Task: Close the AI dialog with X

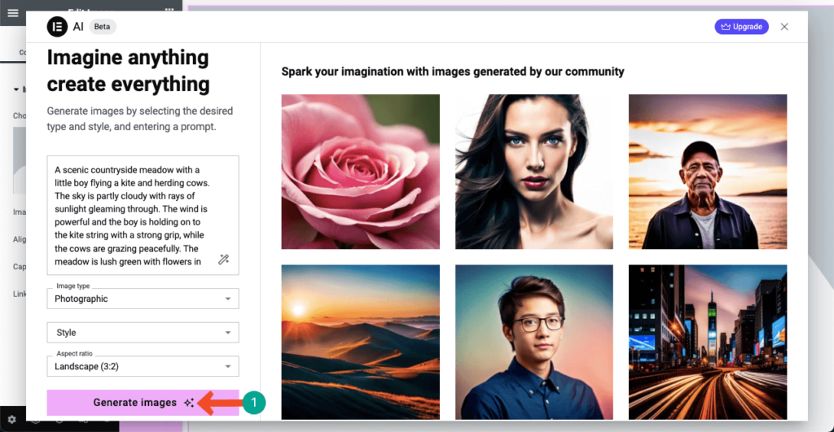Action: [784, 27]
